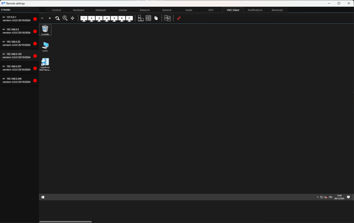The width and height of the screenshot is (354, 223).
Task: Click the C monitor icon in the toolbar
Action: point(129,18)
